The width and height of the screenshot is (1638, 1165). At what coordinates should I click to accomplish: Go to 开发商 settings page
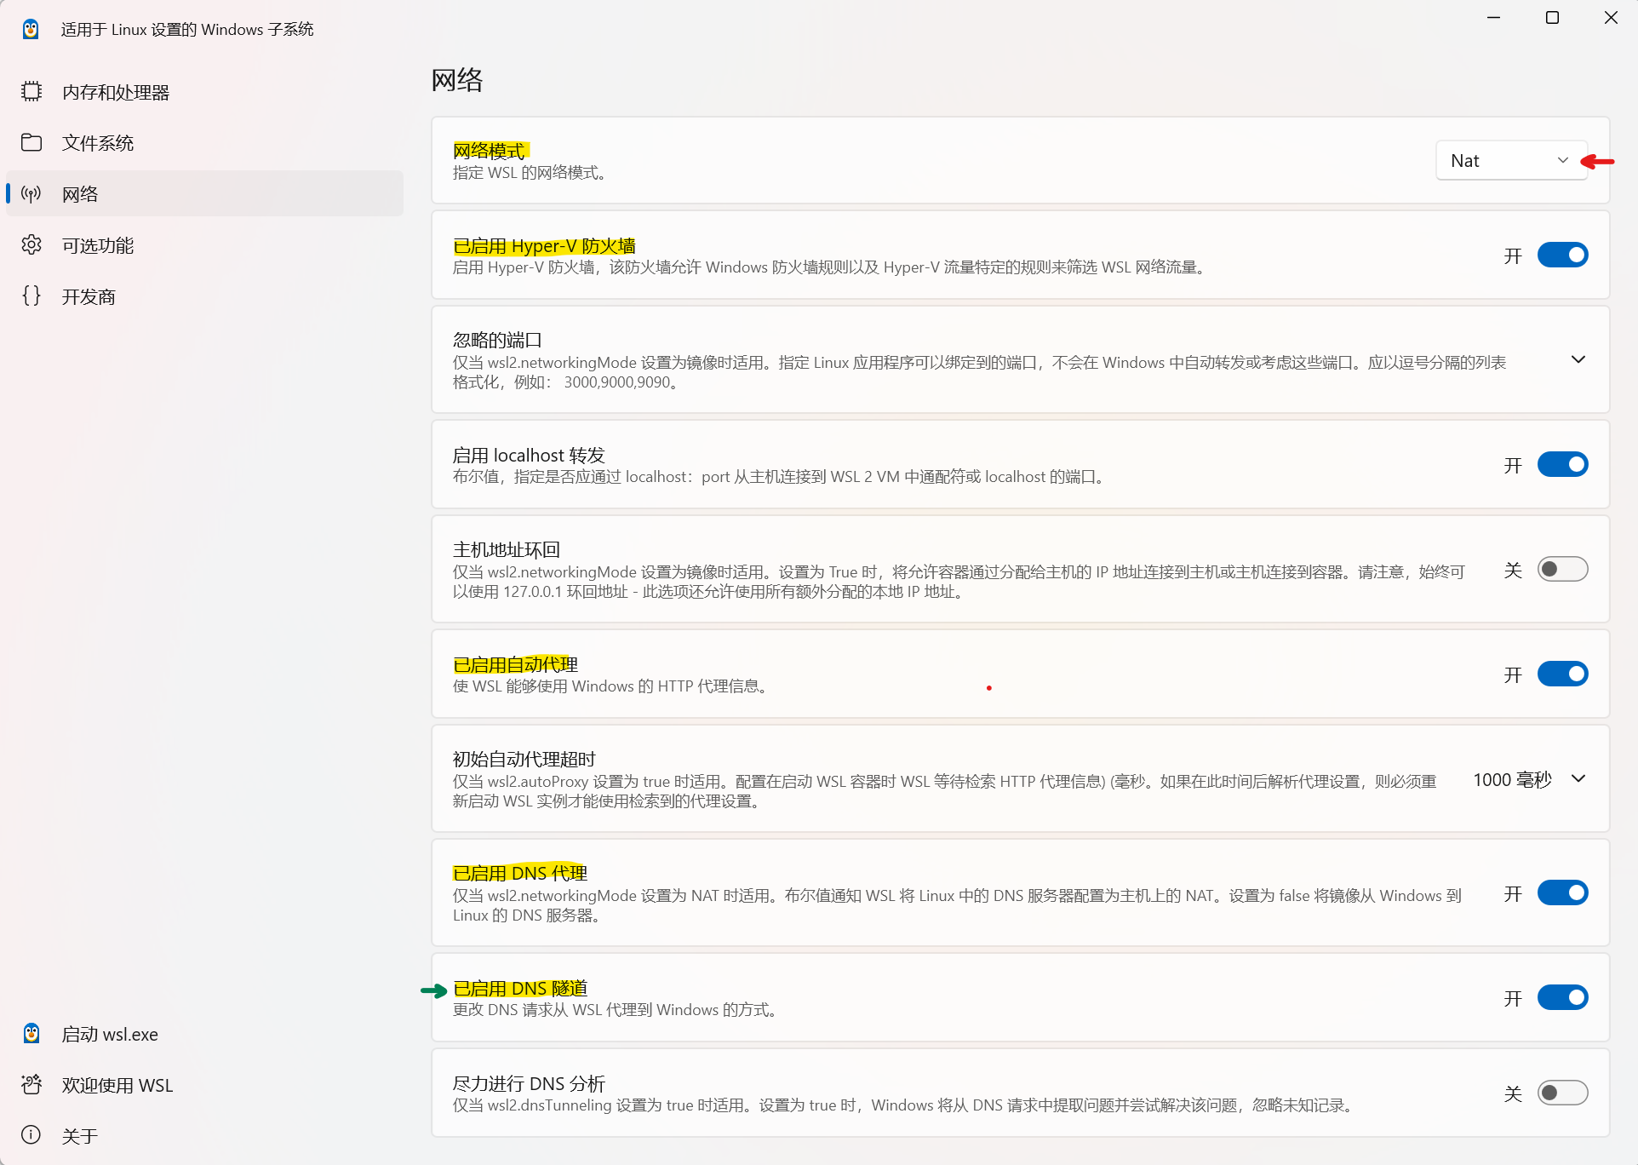click(89, 296)
